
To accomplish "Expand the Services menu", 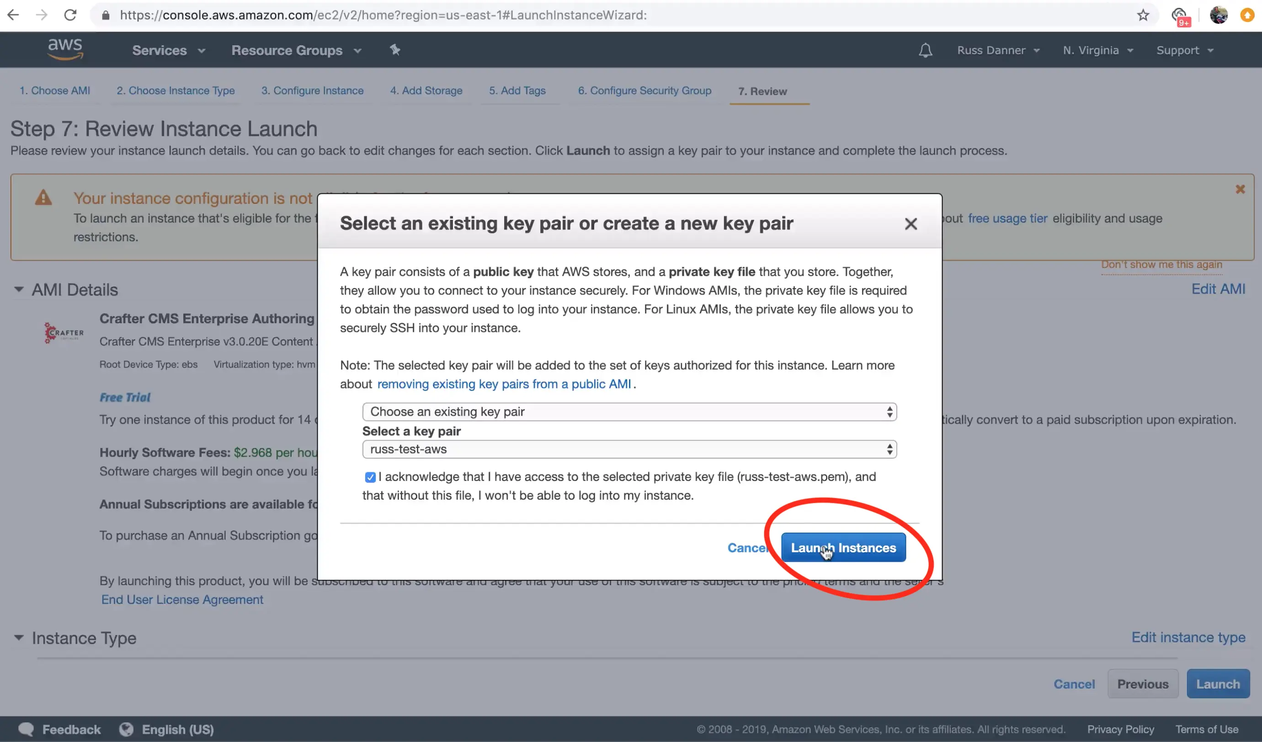I will point(168,50).
